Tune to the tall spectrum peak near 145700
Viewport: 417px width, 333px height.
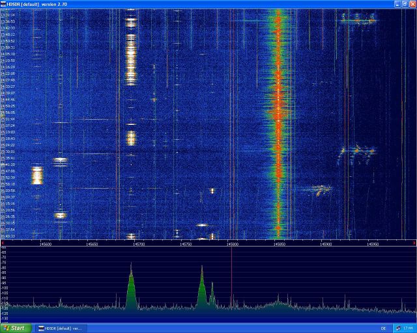point(131,287)
